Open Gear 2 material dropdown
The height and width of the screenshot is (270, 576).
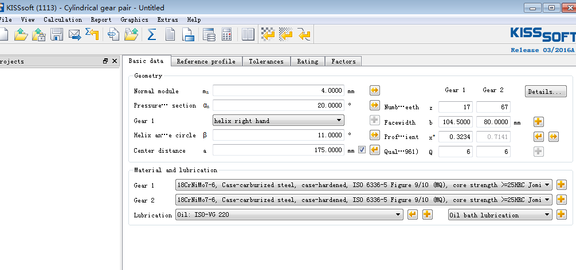(364, 200)
